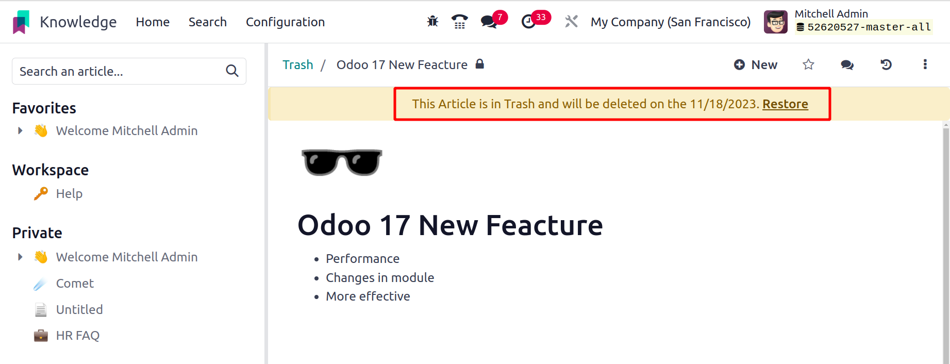Click the search magnifier icon

coord(232,71)
